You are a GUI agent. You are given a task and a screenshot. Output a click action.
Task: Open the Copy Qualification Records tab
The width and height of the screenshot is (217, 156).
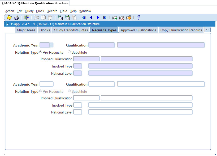click(181, 30)
